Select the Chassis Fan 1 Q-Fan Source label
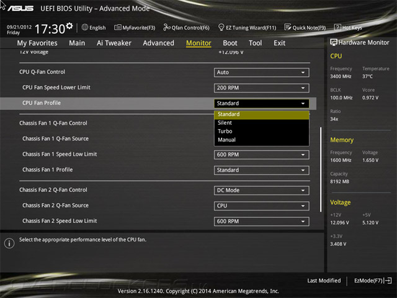 [x=55, y=138]
